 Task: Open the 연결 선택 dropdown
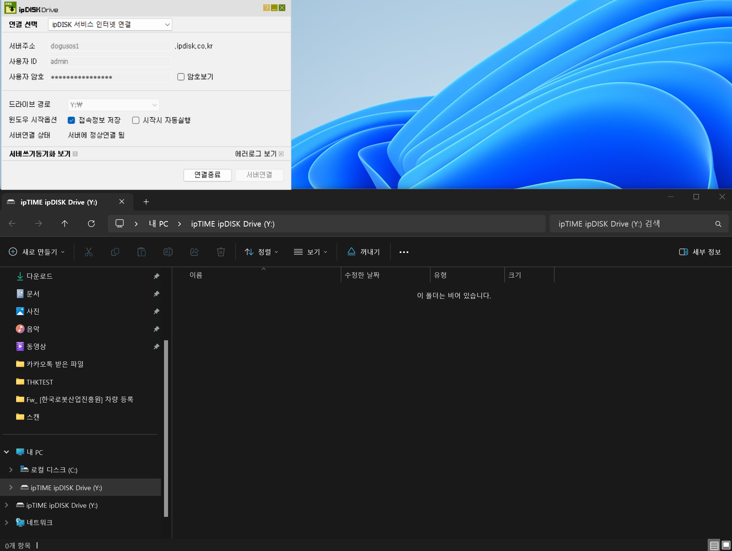click(x=110, y=25)
